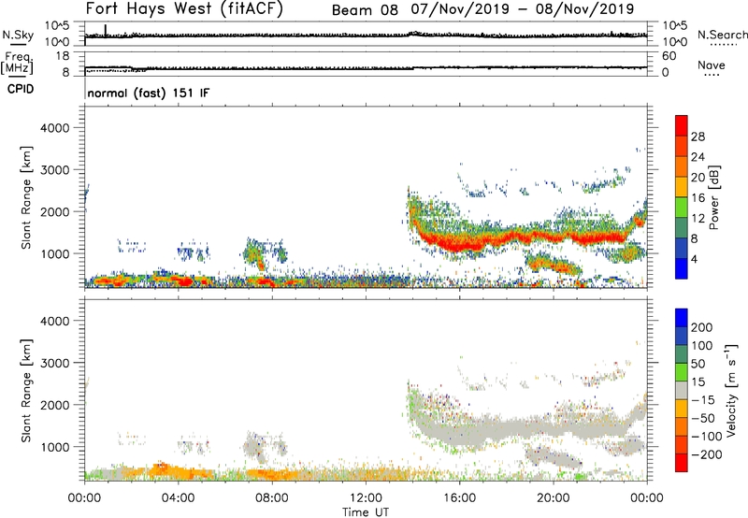Click the "28" value on power scale

coord(698,137)
